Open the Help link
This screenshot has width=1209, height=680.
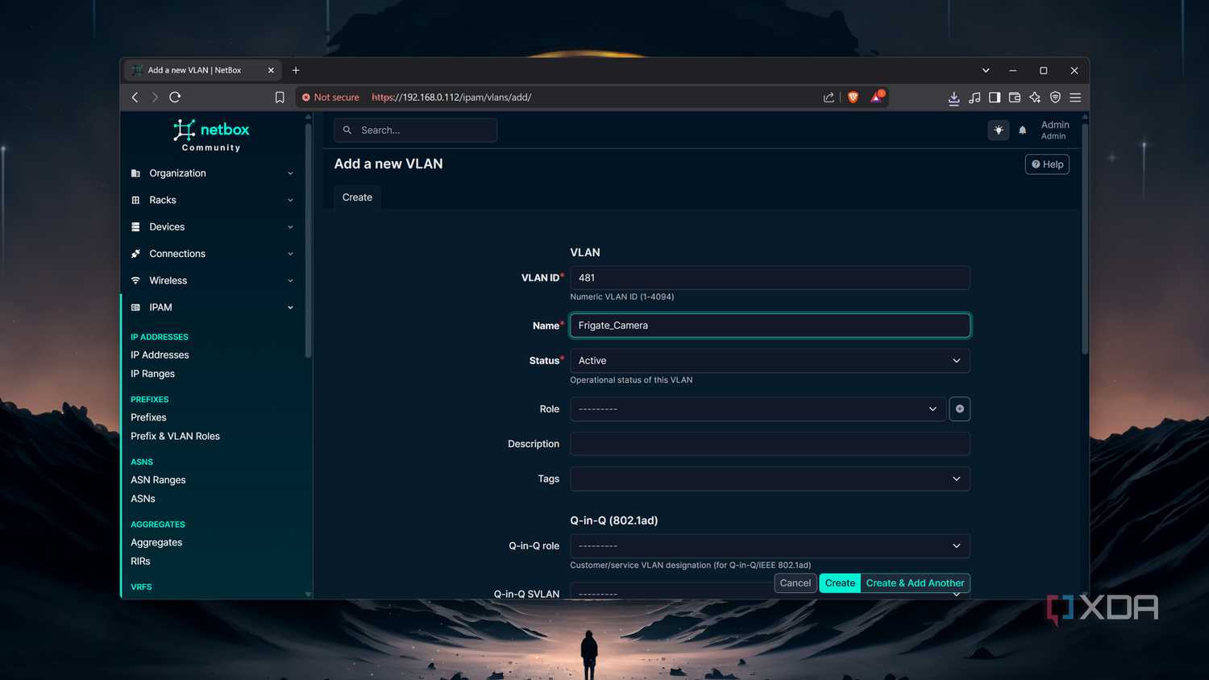point(1047,164)
